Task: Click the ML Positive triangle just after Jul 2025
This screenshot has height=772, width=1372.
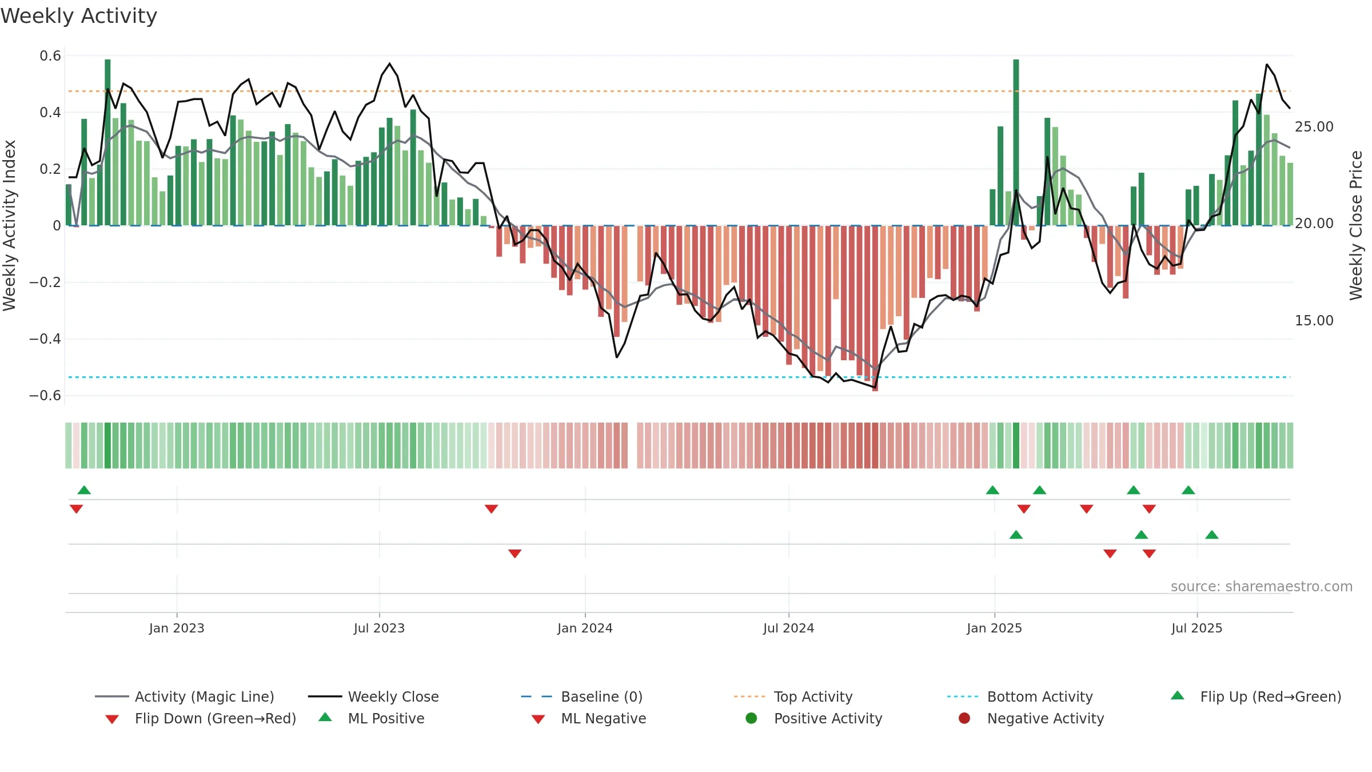Action: (x=1212, y=535)
